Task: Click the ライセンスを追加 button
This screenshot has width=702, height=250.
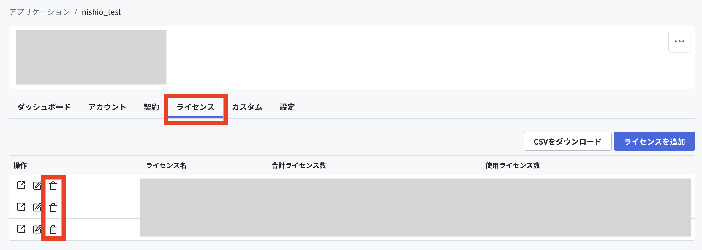Action: click(x=654, y=141)
